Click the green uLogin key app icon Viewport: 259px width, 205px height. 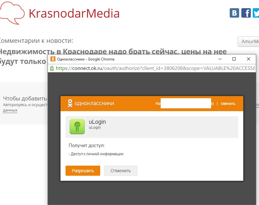[77, 127]
